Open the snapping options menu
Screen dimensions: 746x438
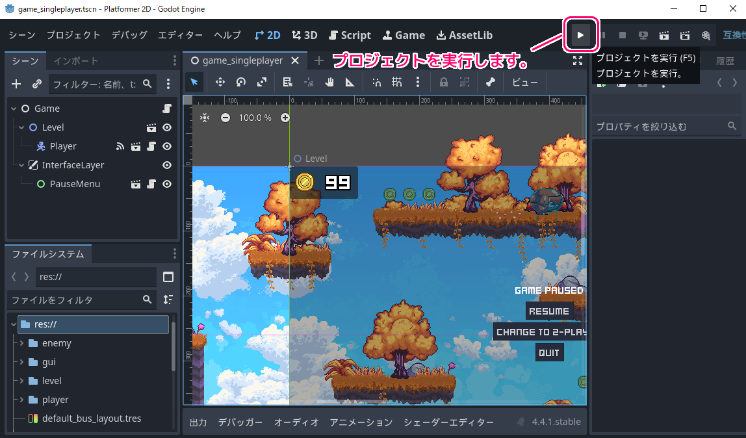click(x=418, y=83)
